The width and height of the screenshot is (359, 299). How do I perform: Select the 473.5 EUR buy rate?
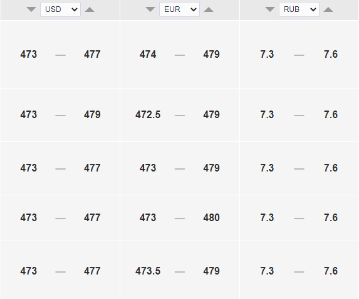point(148,271)
